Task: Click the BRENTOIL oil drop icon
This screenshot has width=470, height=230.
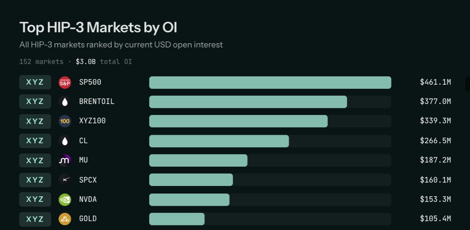Action: [x=65, y=102]
